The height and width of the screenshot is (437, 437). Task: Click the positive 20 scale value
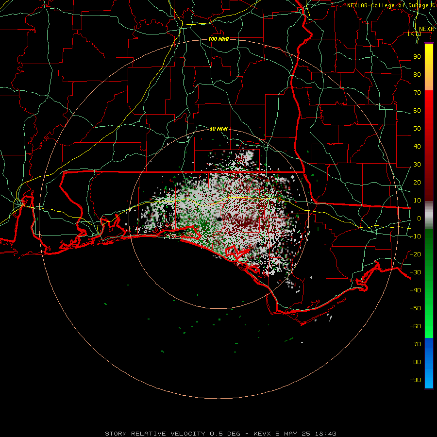[x=417, y=183]
